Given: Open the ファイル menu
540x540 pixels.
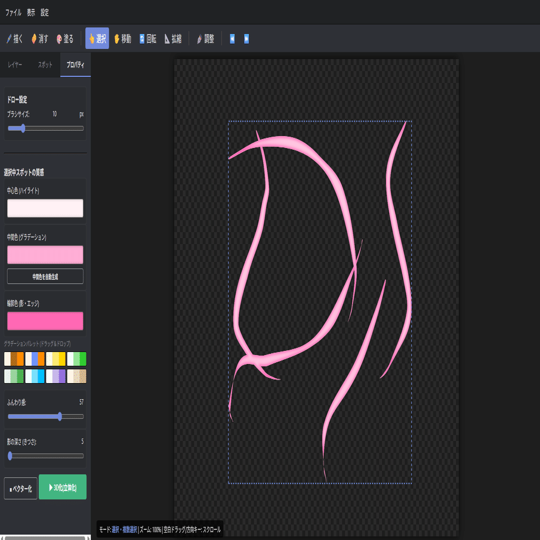Looking at the screenshot, I should point(14,13).
